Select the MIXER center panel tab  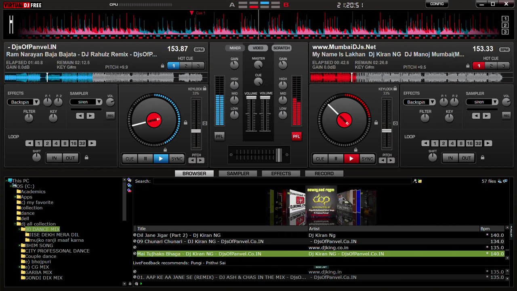click(x=235, y=48)
